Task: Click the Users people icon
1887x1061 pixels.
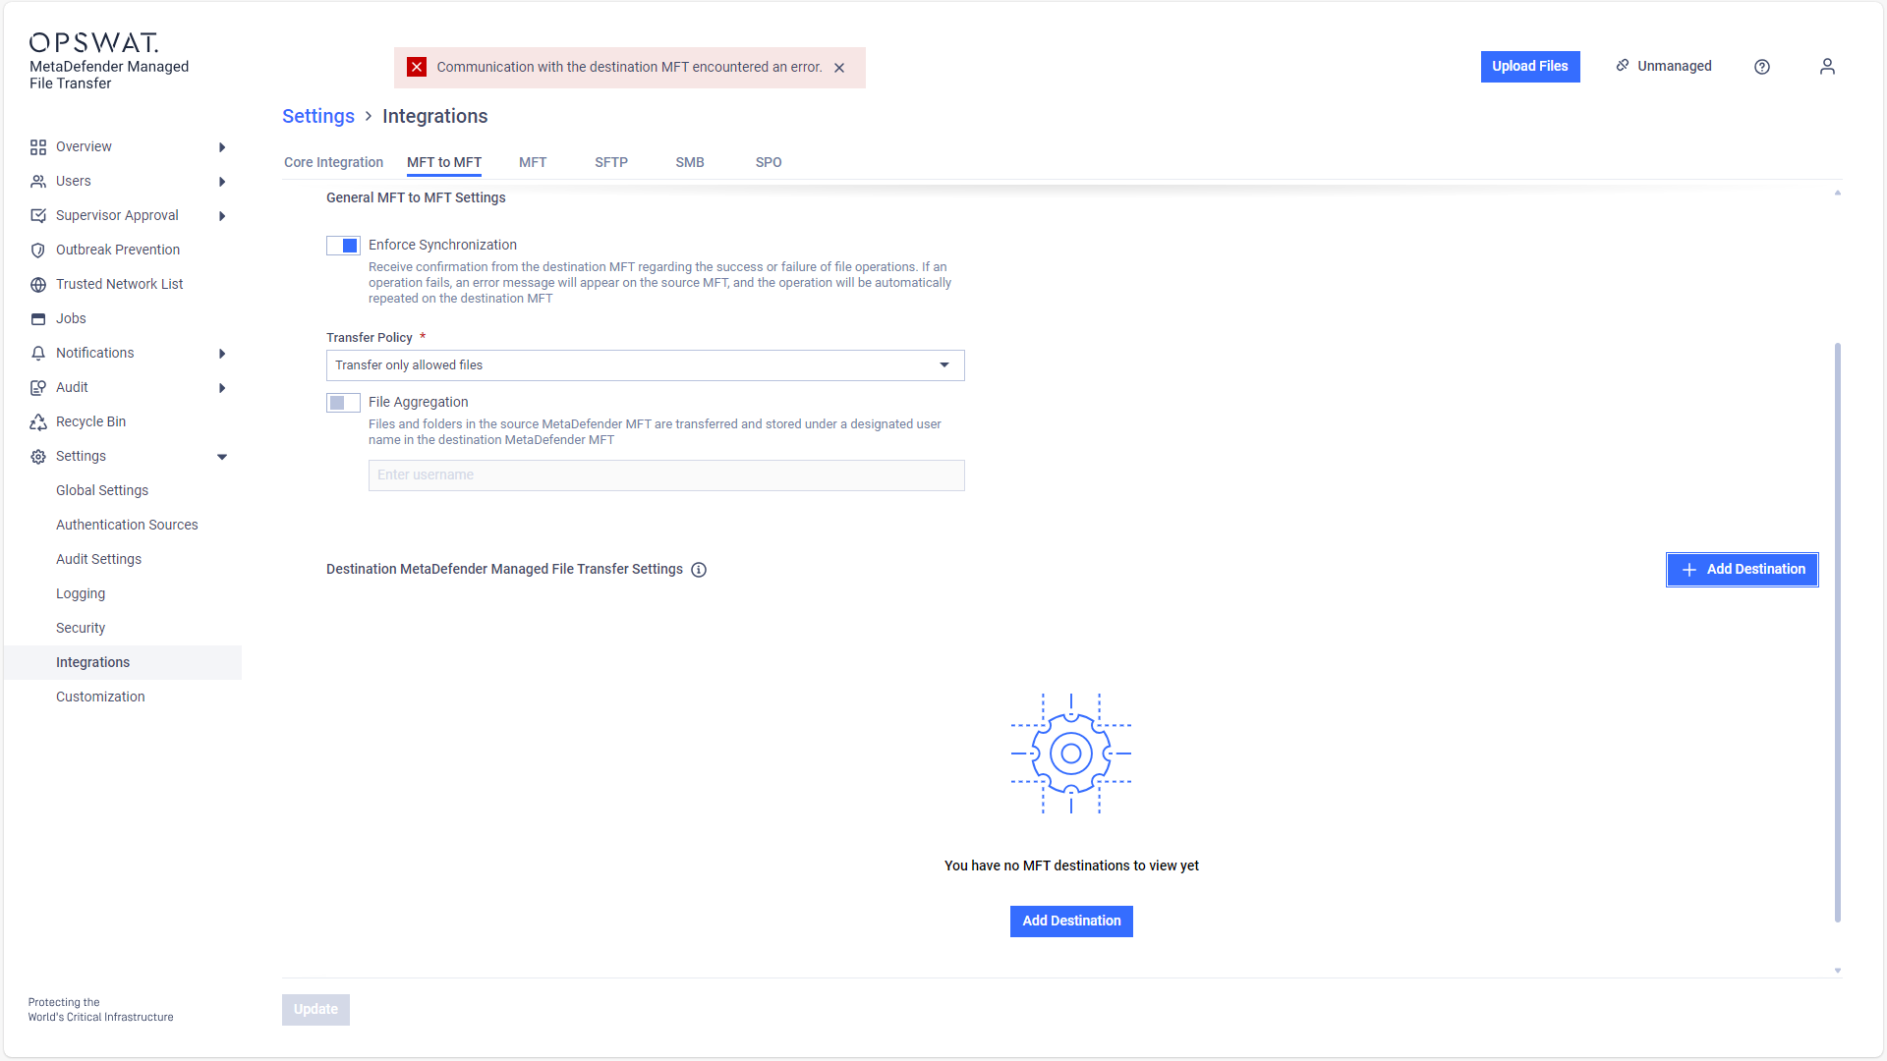Action: [x=38, y=182]
